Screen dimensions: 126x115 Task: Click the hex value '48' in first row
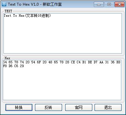(x=50, y=62)
